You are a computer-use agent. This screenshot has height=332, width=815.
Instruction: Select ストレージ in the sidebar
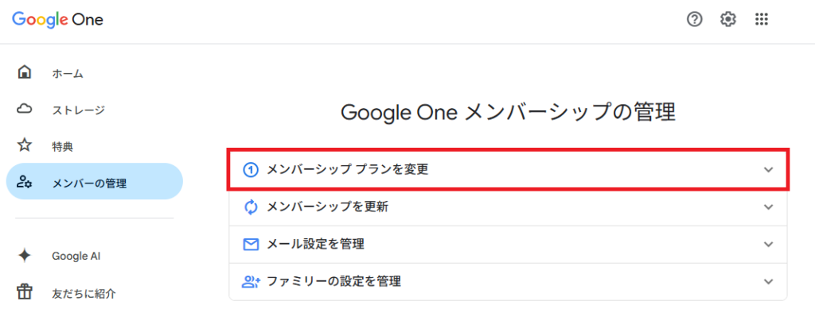tap(78, 110)
